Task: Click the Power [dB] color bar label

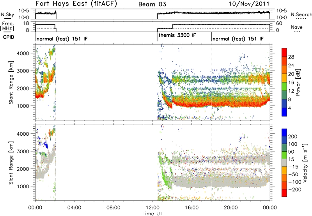Action: tap(298, 82)
